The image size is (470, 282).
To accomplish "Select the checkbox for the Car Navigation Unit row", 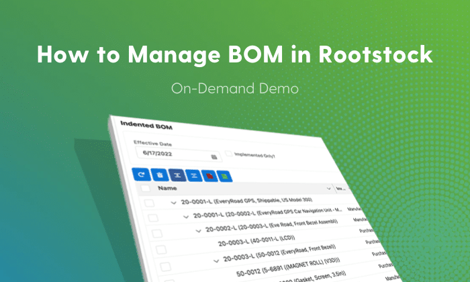I will pyautogui.click(x=153, y=218).
